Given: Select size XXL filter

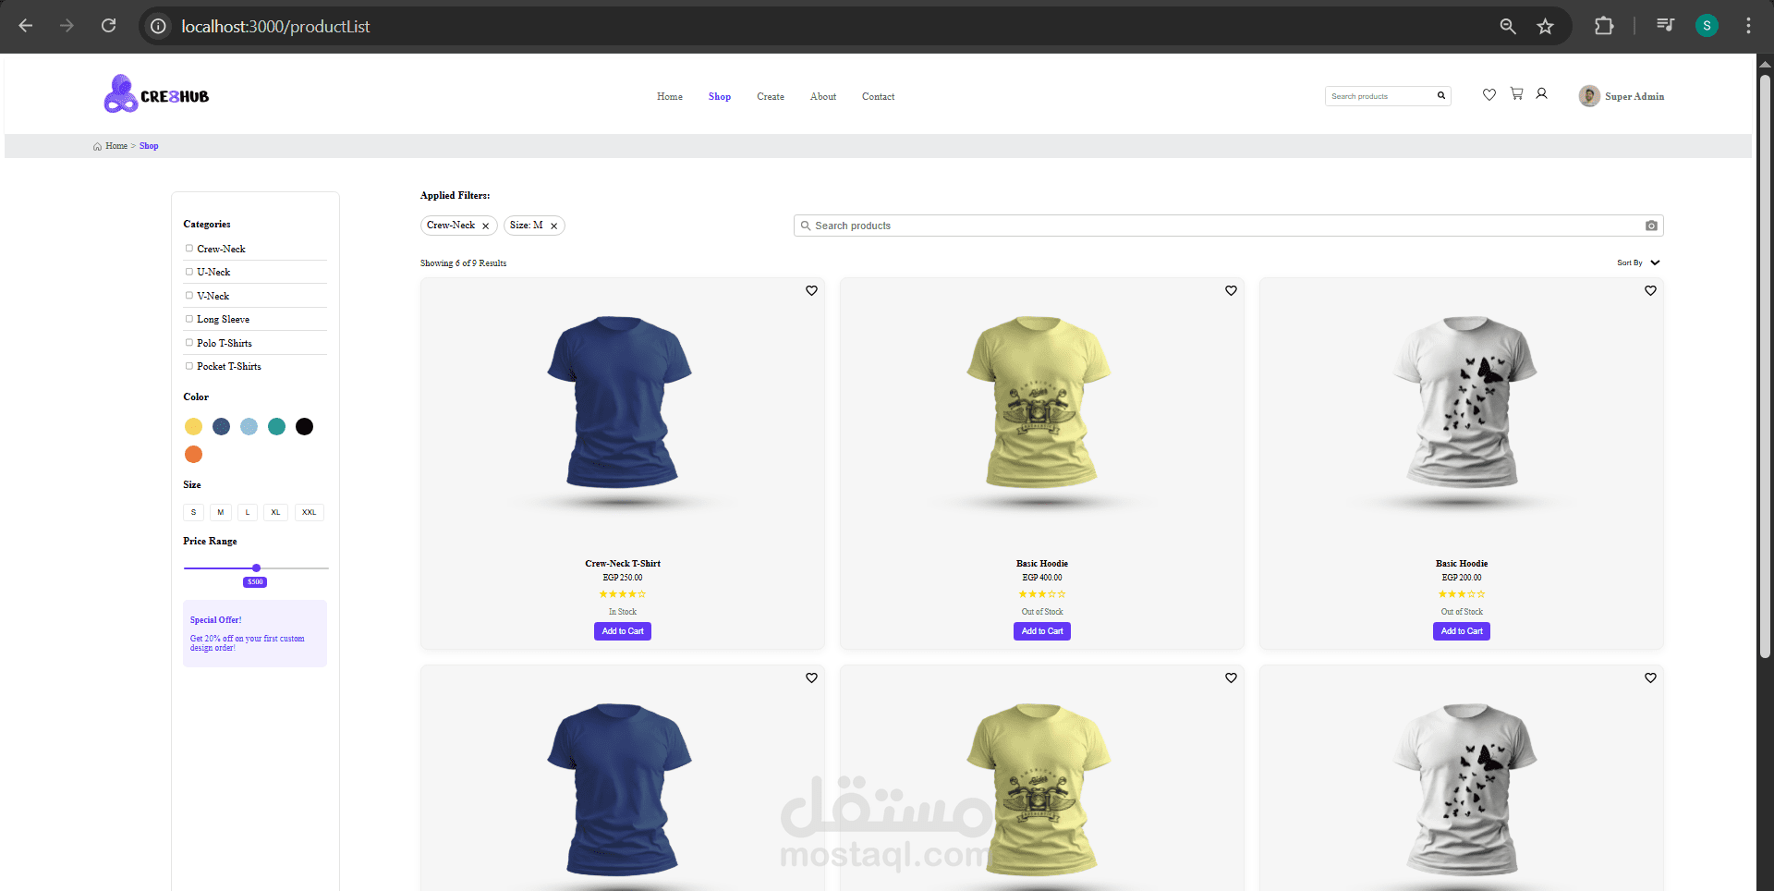Looking at the screenshot, I should (309, 512).
